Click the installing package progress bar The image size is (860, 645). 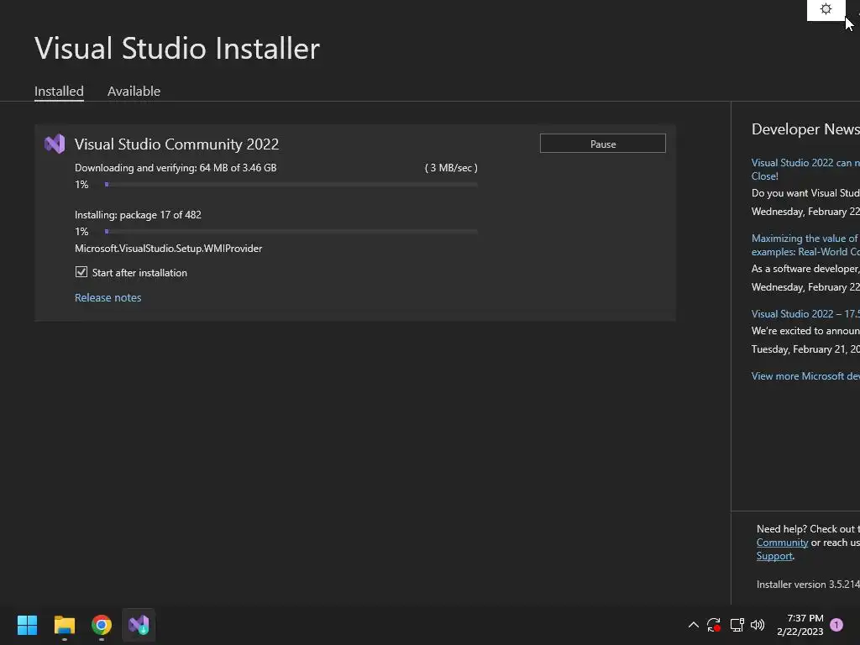coord(291,232)
